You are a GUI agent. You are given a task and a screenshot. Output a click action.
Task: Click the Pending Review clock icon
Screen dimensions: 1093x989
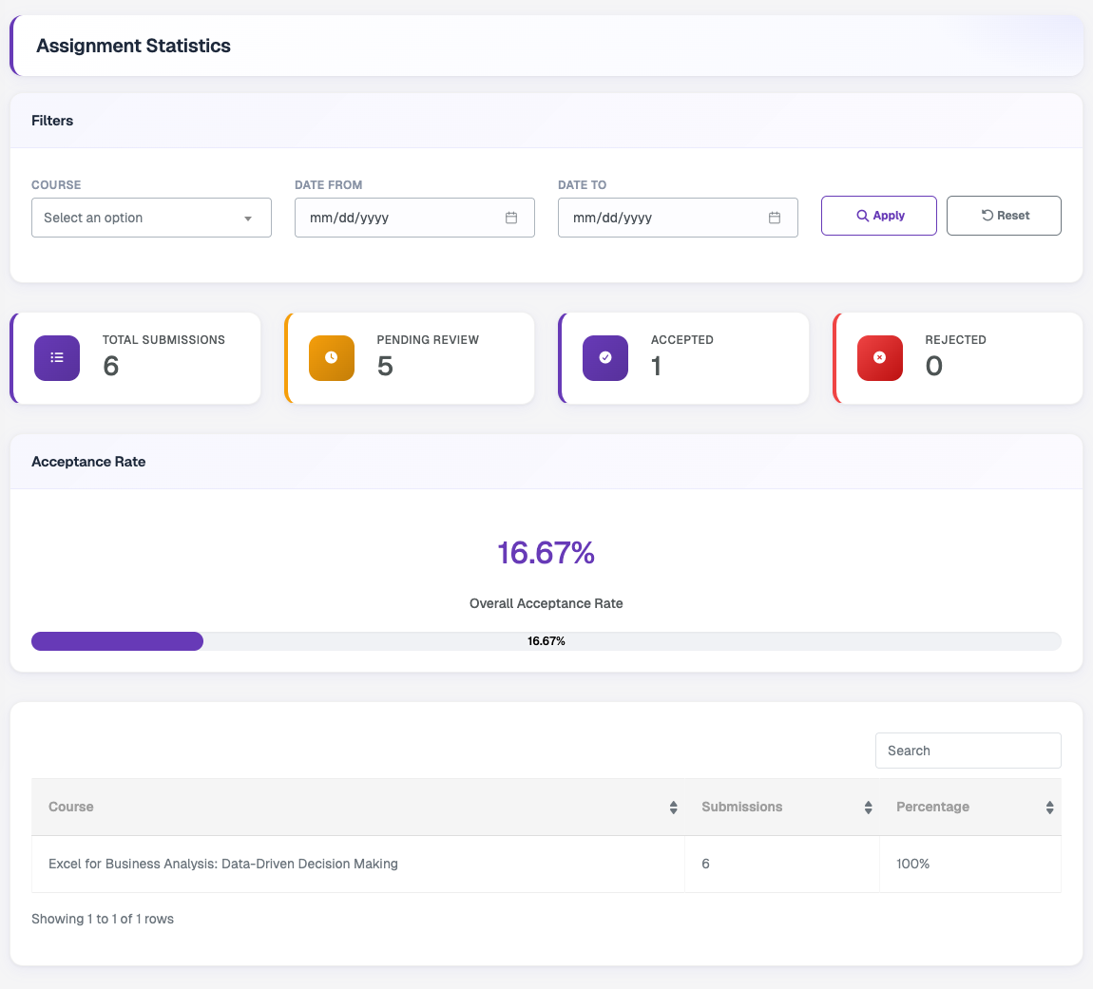pyautogui.click(x=331, y=357)
